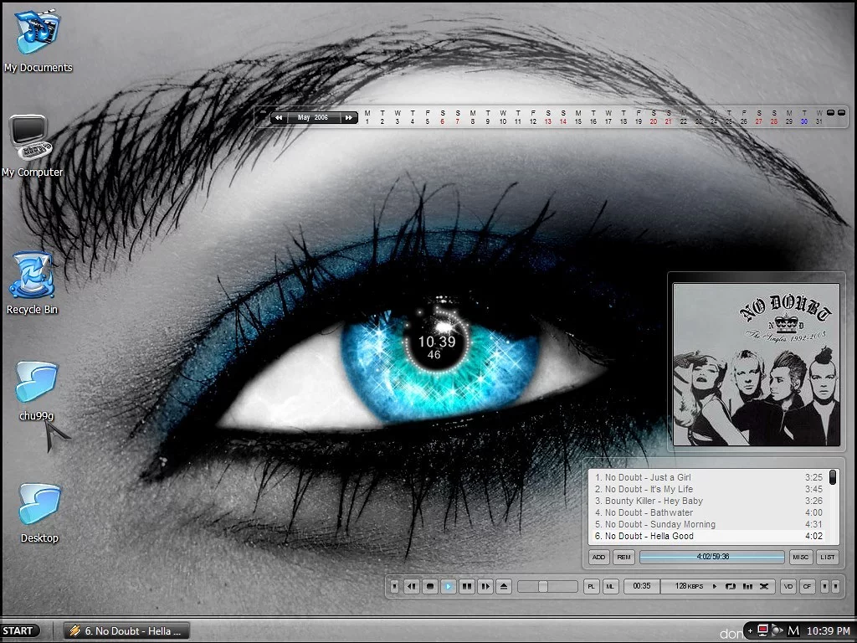
Task: Click the ADD button in the playlist
Action: coord(599,557)
